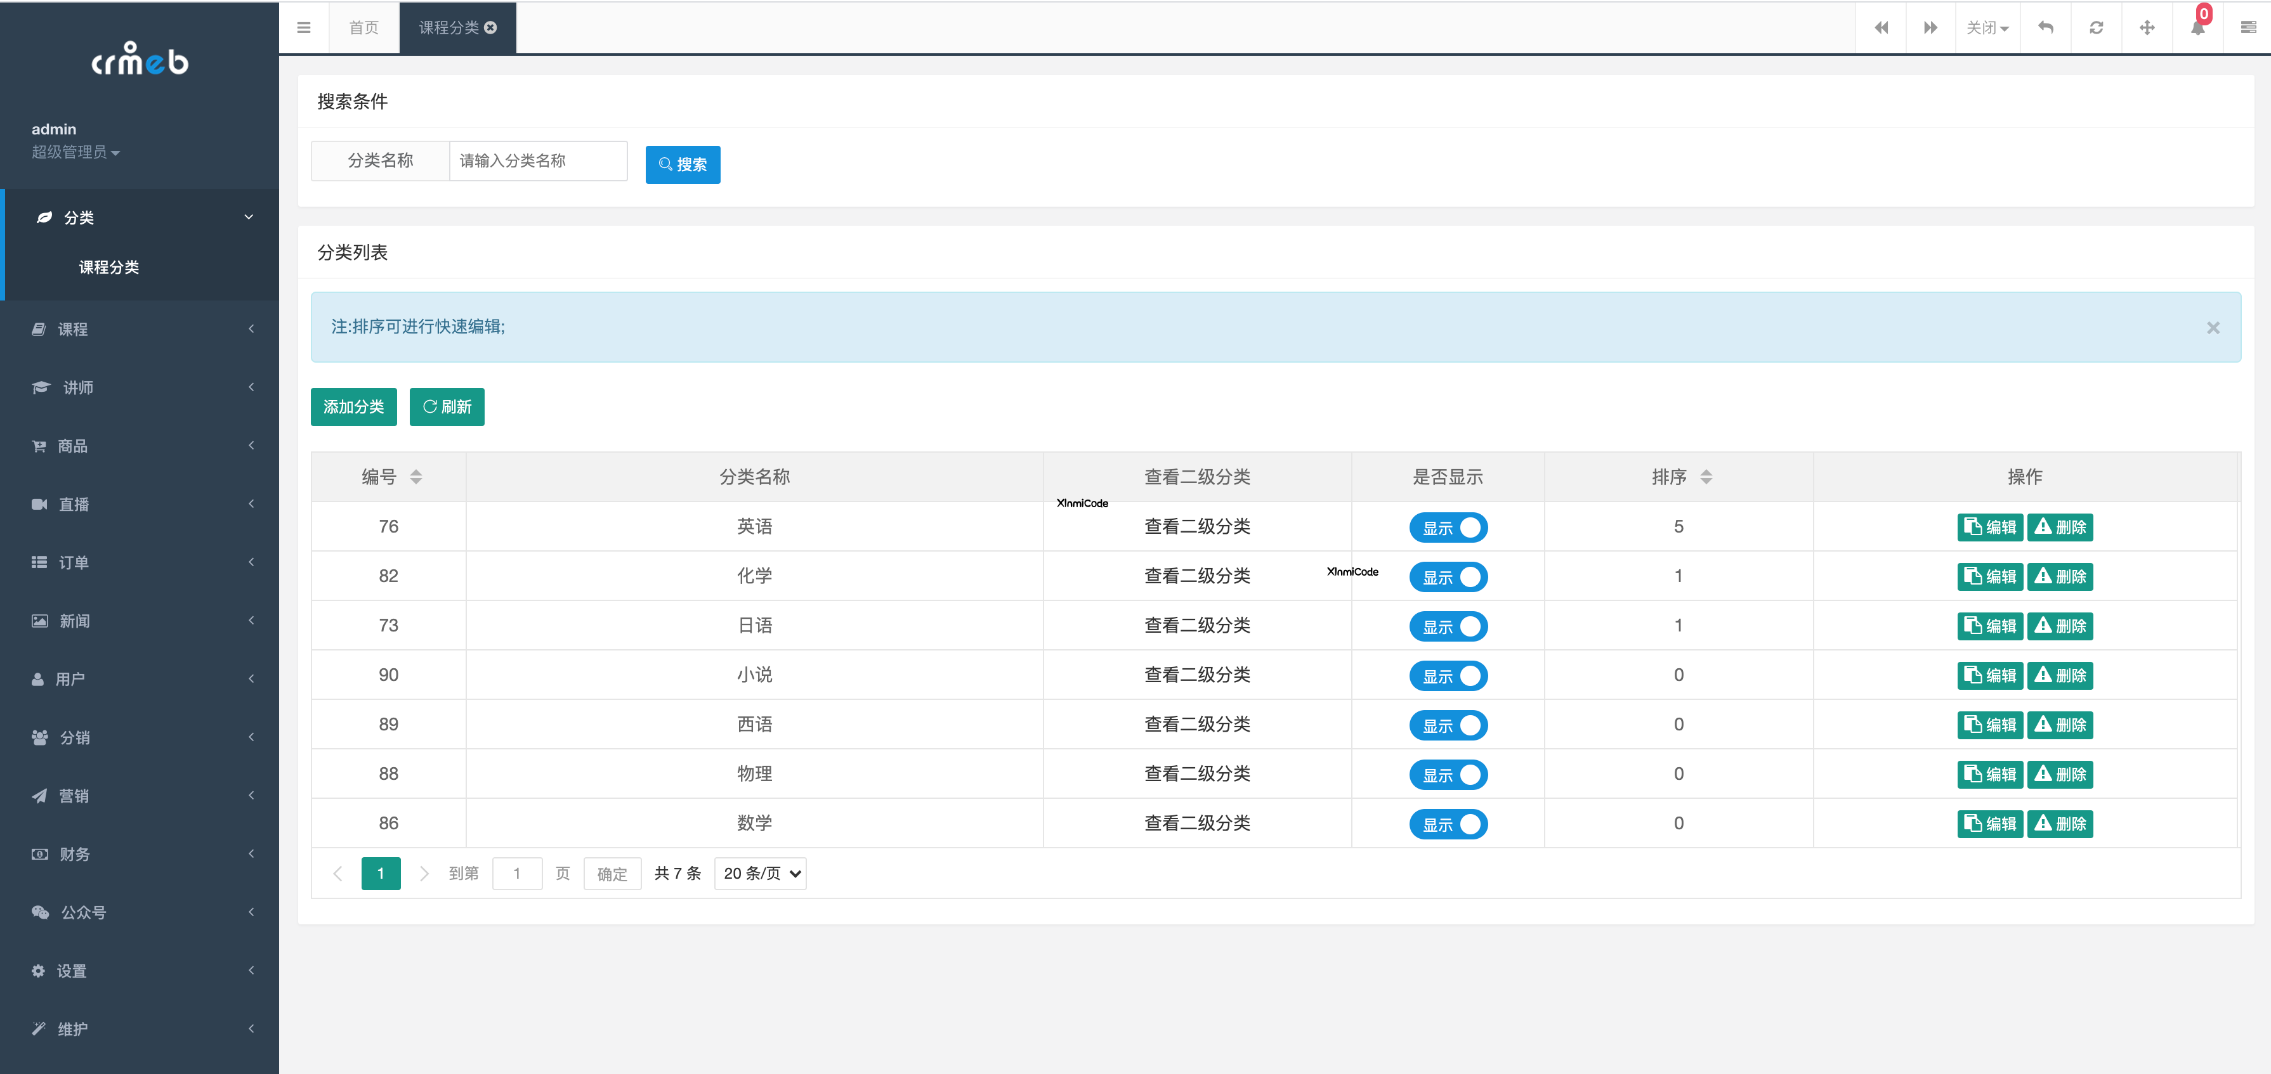
Task: Open the 关闭 dropdown in top bar
Action: click(1986, 28)
